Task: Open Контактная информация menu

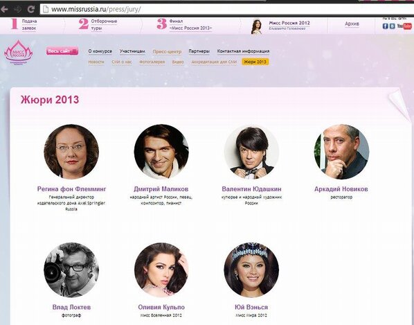Action: 243,51
